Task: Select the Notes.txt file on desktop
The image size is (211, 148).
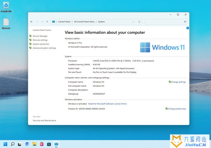Action: coord(6,24)
